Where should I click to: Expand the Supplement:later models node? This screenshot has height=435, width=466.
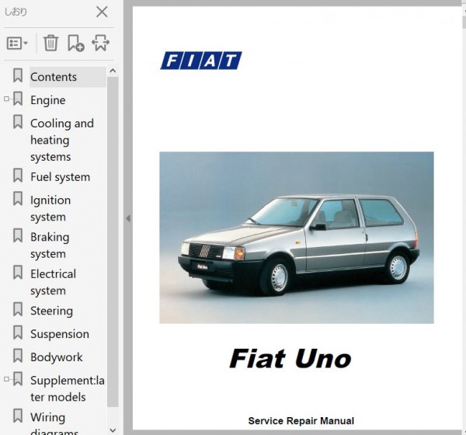pyautogui.click(x=6, y=379)
